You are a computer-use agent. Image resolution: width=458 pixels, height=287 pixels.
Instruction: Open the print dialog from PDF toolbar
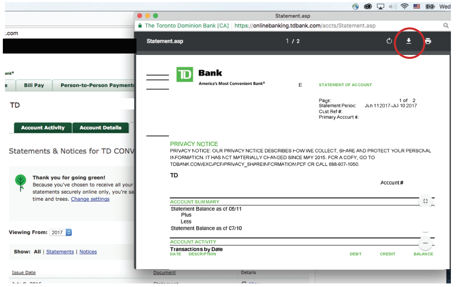tap(428, 41)
